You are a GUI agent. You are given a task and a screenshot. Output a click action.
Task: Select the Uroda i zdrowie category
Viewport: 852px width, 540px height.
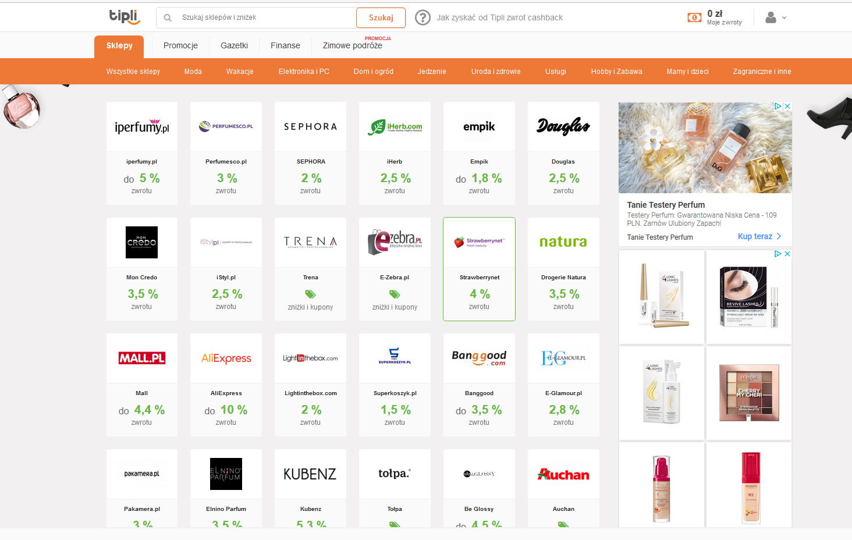click(496, 72)
